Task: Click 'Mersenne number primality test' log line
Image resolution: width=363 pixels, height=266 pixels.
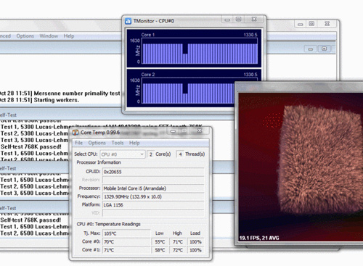Action: [77, 93]
